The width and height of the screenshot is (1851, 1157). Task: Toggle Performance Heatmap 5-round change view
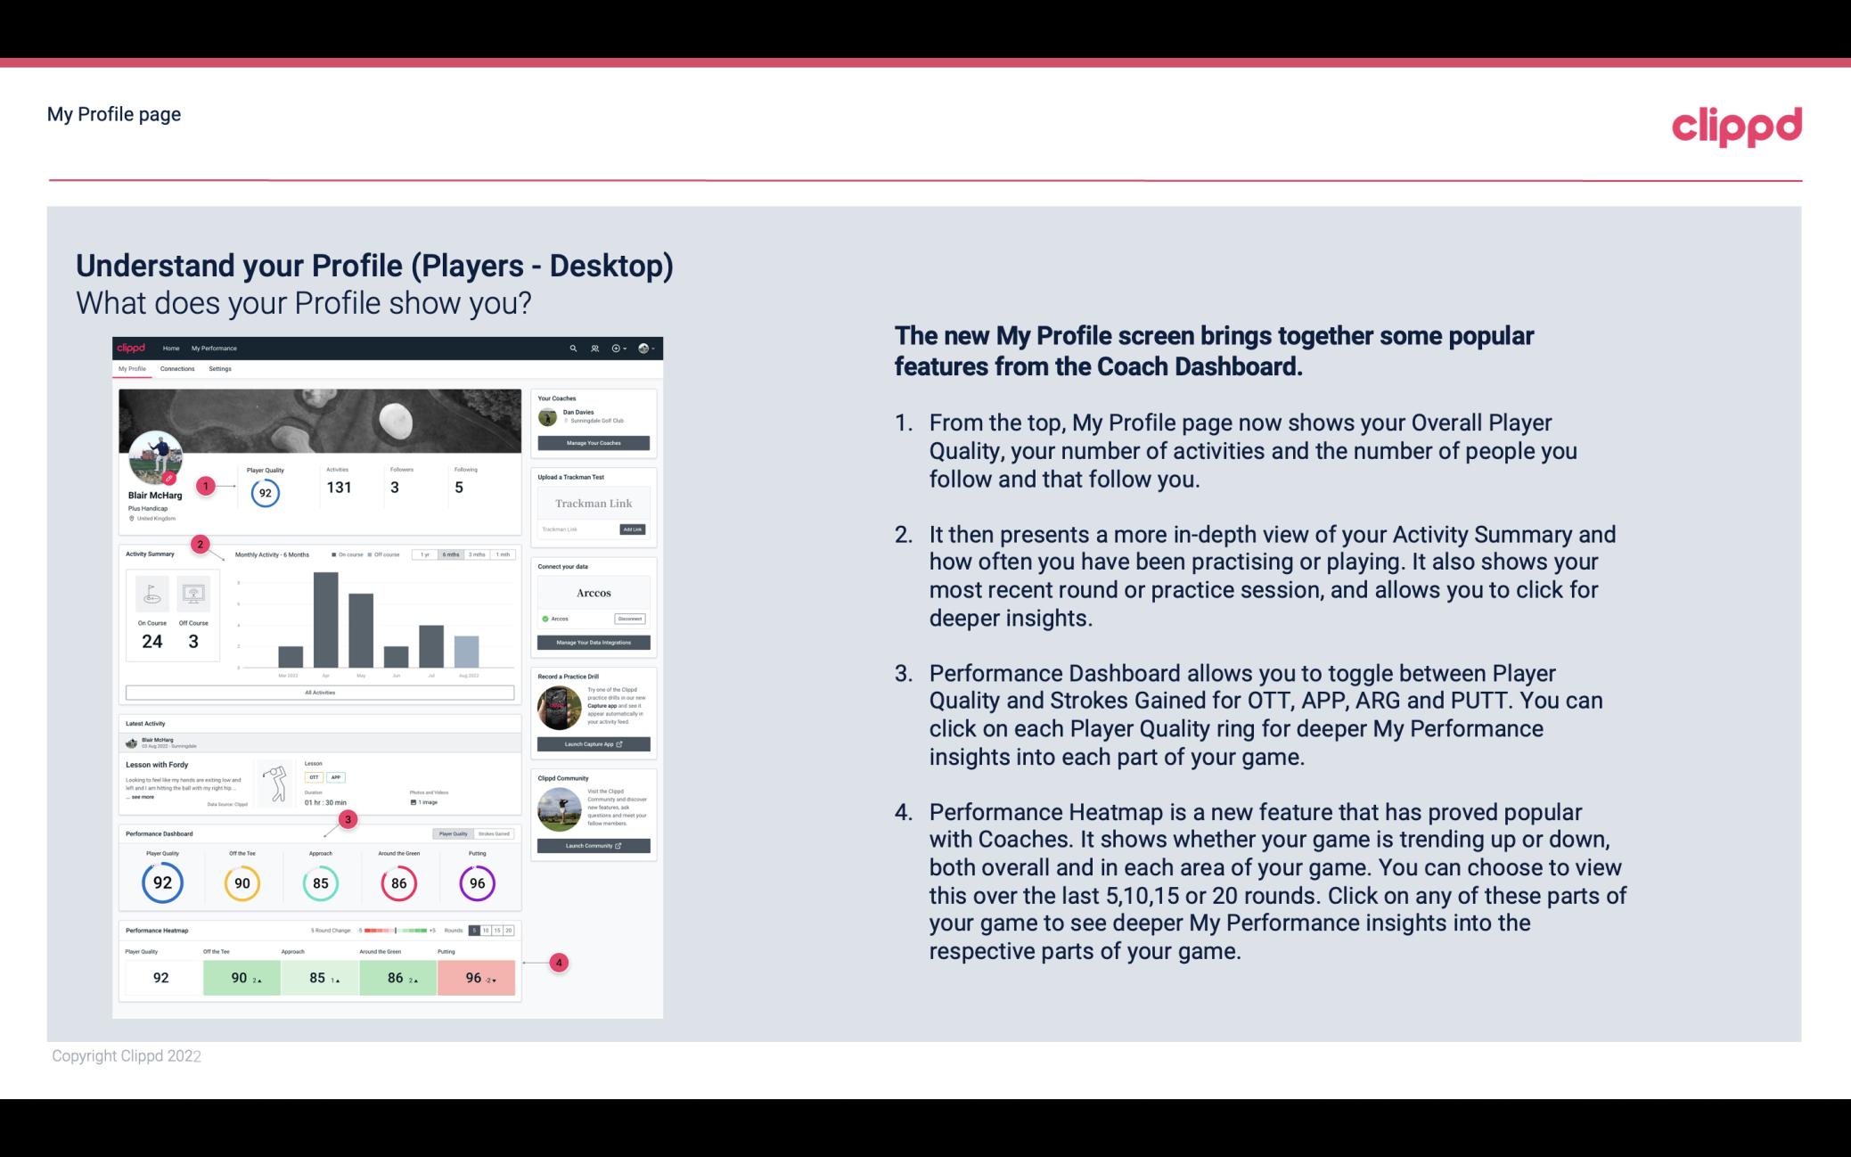point(477,931)
